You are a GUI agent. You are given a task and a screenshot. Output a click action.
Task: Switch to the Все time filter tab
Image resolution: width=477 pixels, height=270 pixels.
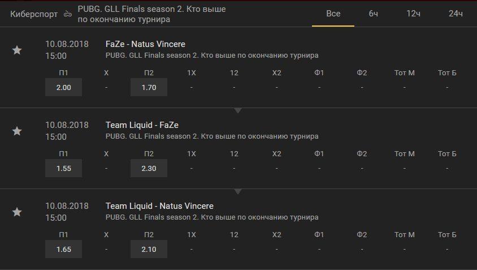click(x=333, y=14)
